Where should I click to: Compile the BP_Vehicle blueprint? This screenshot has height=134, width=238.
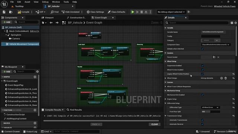pos(23,12)
